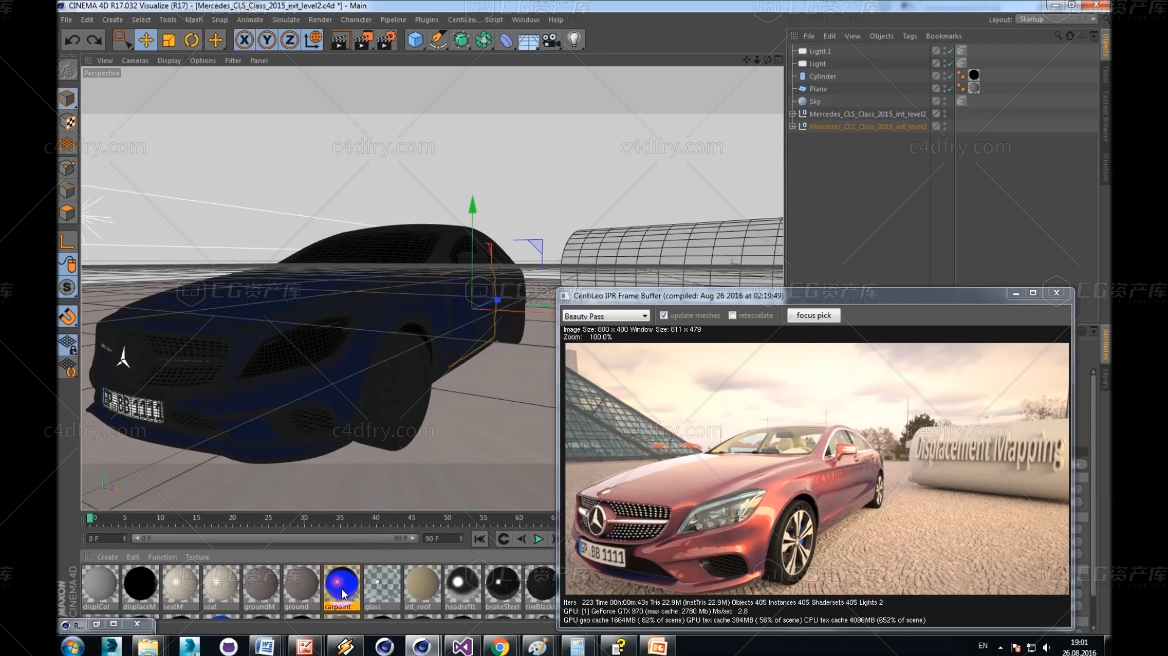Go to start of animation
Viewport: 1168px width, 656px height.
(x=480, y=539)
